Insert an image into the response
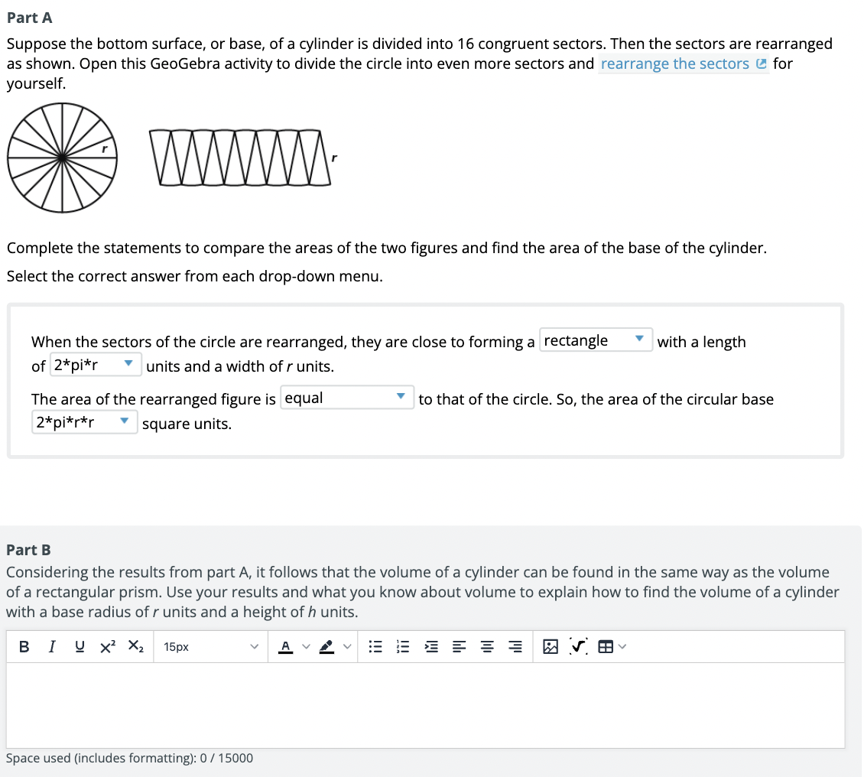The image size is (864, 777). tap(551, 646)
